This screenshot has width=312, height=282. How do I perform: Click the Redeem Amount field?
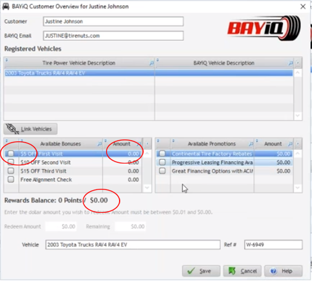[x=61, y=226]
